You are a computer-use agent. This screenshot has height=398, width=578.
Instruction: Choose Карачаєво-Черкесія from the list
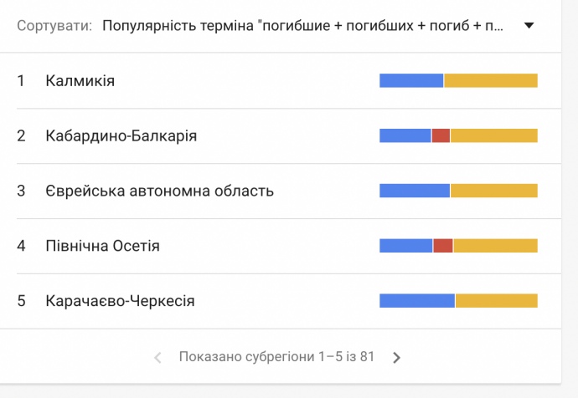pyautogui.click(x=120, y=301)
